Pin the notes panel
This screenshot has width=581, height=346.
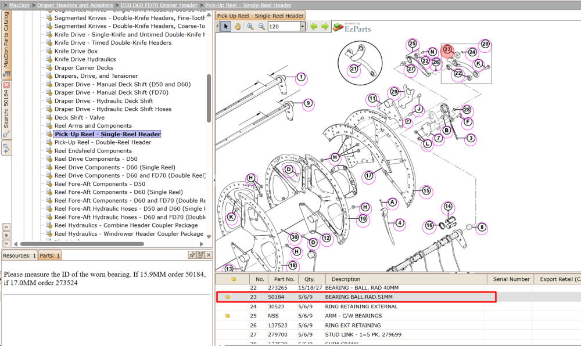click(192, 255)
